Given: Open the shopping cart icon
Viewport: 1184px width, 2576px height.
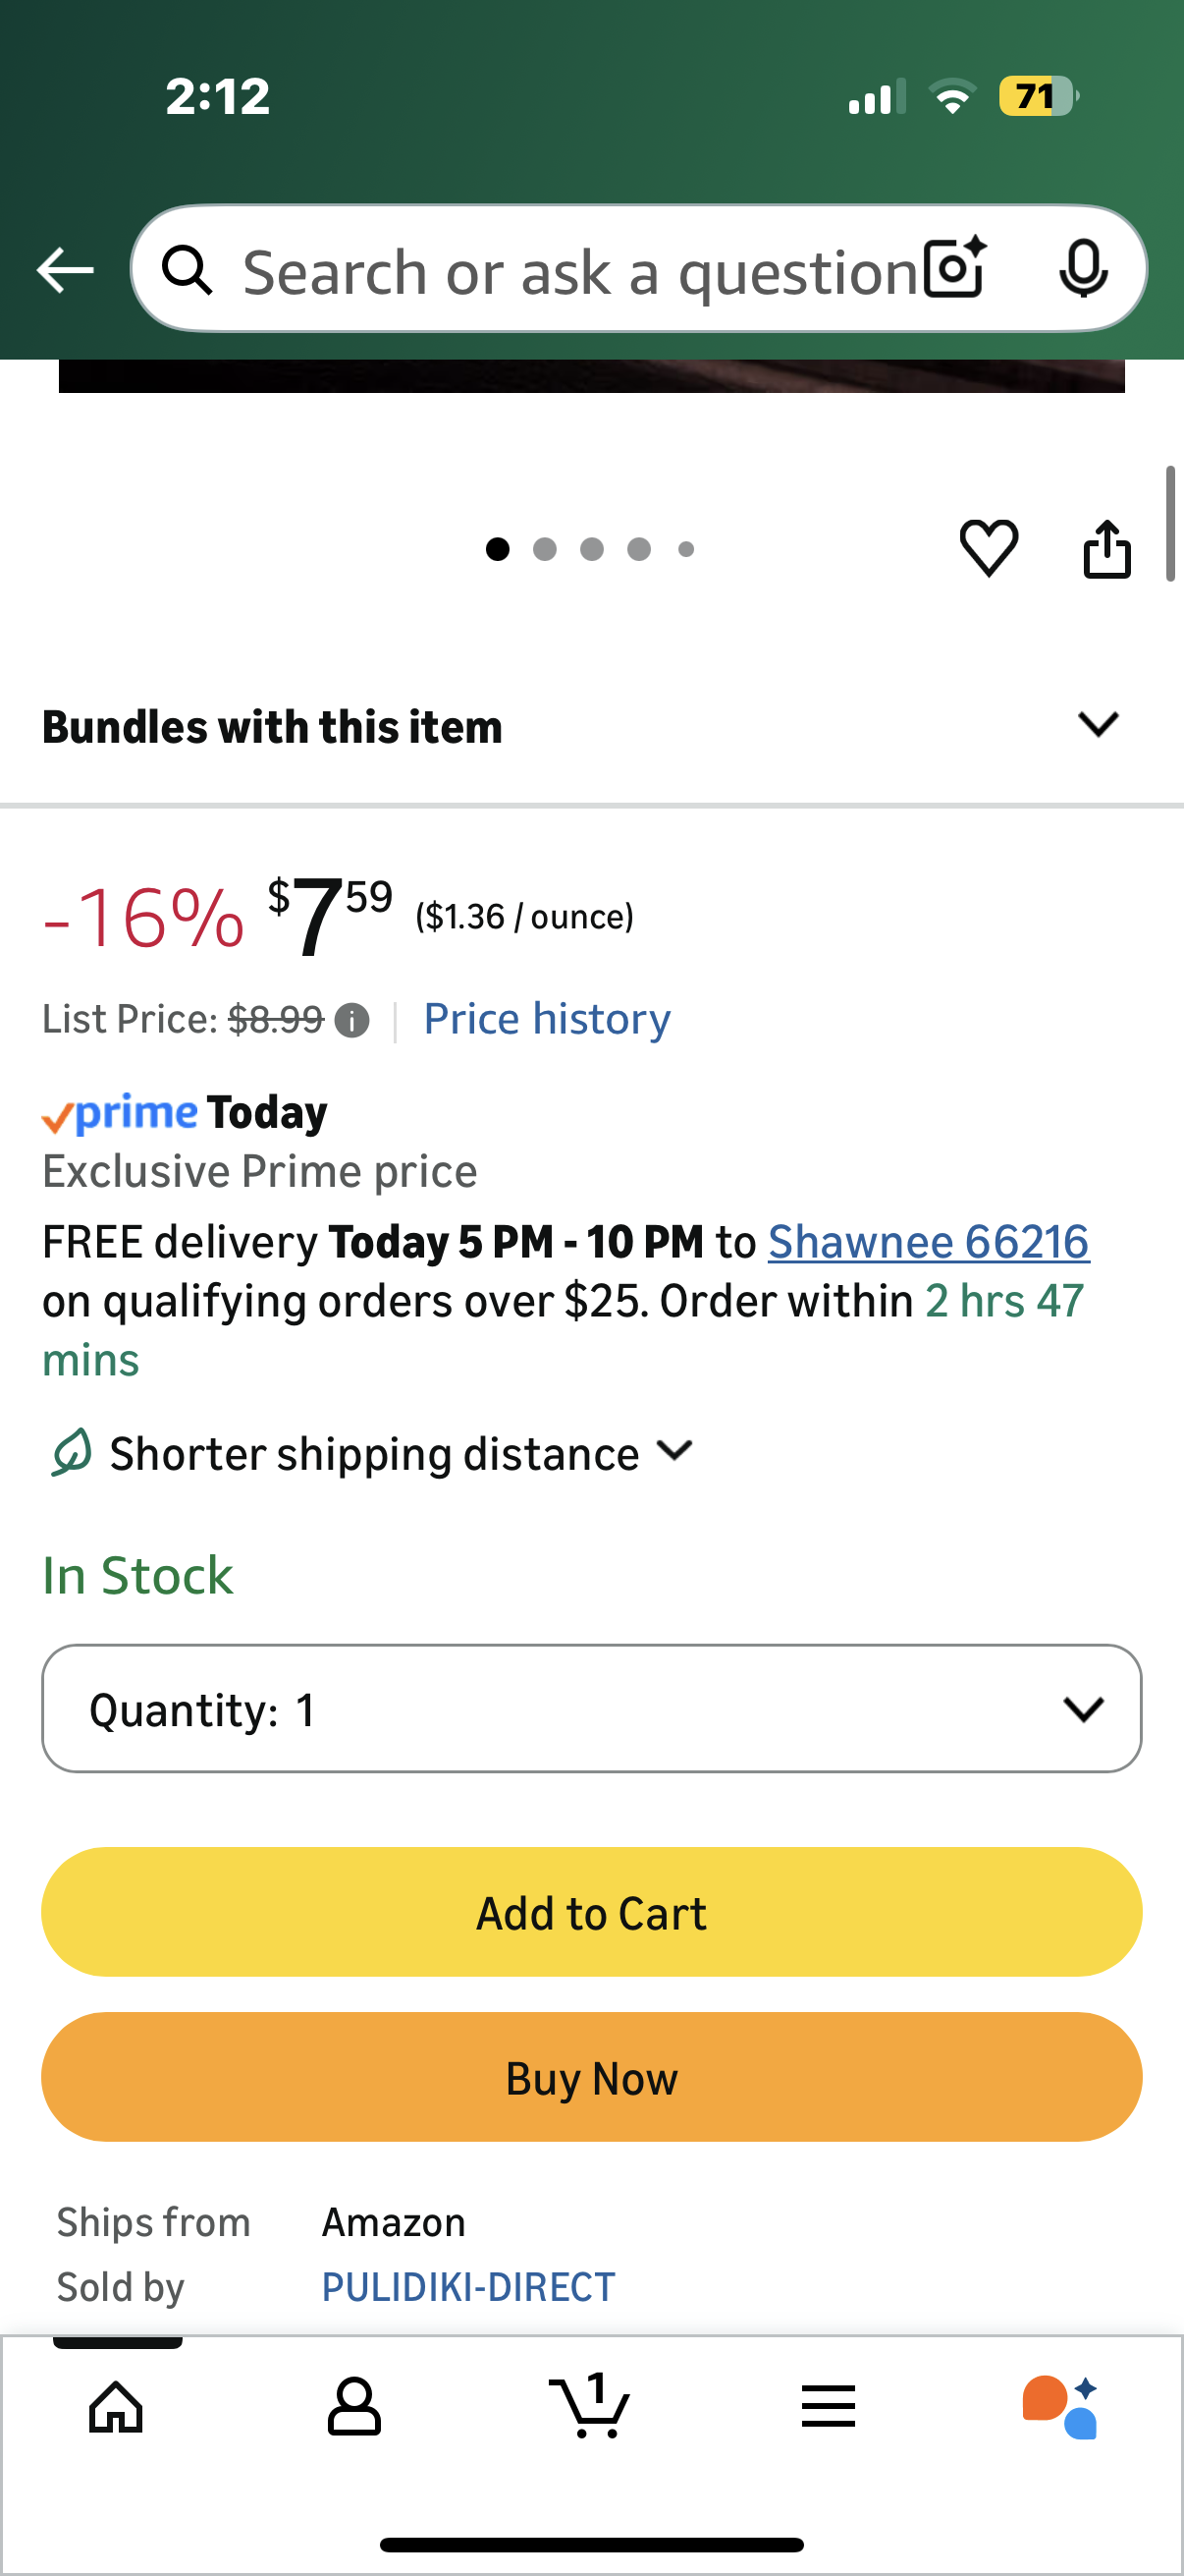Looking at the screenshot, I should pos(590,2406).
